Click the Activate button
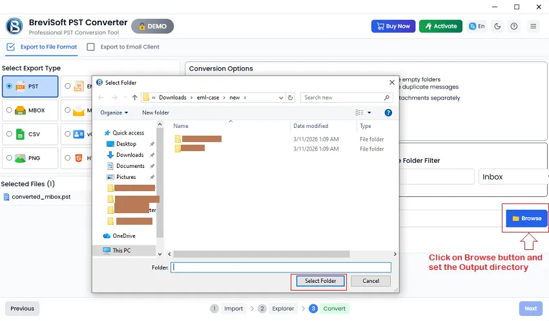The image size is (549, 321). 440,26
